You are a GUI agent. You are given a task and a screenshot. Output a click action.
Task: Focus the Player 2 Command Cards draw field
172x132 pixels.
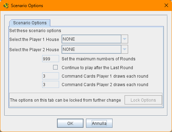[51, 84]
